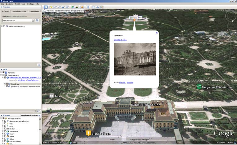Image resolution: width=237 pixels, height=145 pixels.
Task: Email the current view icon
Action: tap(94, 7)
